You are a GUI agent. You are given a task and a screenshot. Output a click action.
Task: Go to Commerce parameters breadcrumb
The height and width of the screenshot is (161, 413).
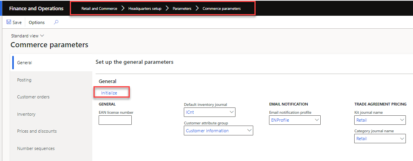(x=222, y=9)
